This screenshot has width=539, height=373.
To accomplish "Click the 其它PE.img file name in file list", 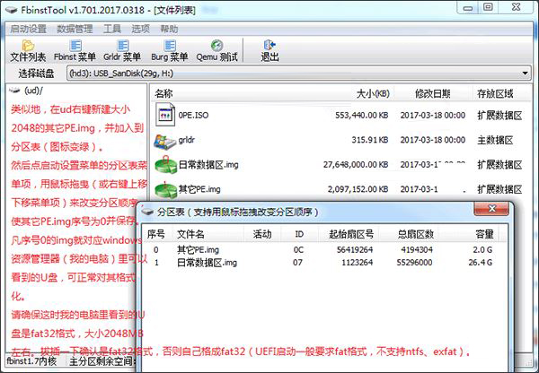I will tap(199, 189).
